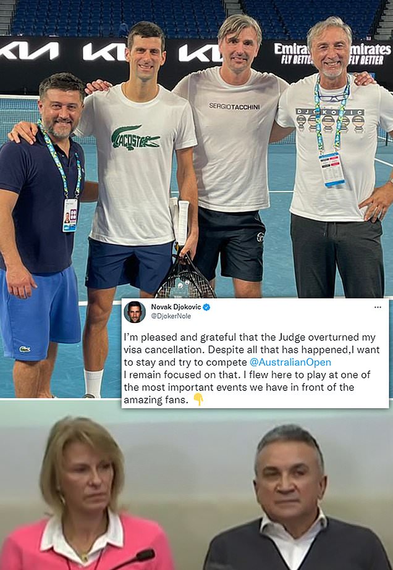Click the @DjokerNole handle

pyautogui.click(x=171, y=316)
